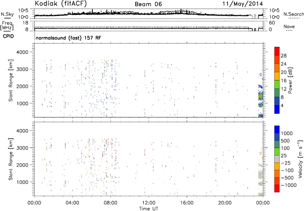The image size is (304, 211).
Task: Select the "60" Nave axis tick label
Action: tap(272, 23)
